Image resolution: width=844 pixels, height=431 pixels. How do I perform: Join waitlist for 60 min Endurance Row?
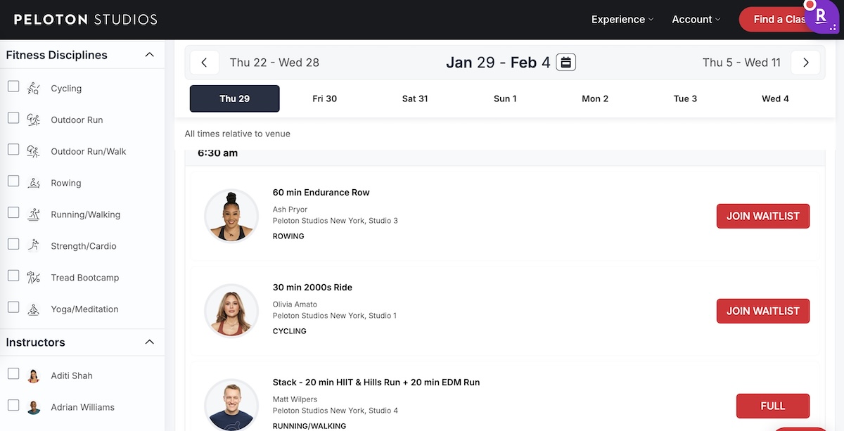point(763,216)
